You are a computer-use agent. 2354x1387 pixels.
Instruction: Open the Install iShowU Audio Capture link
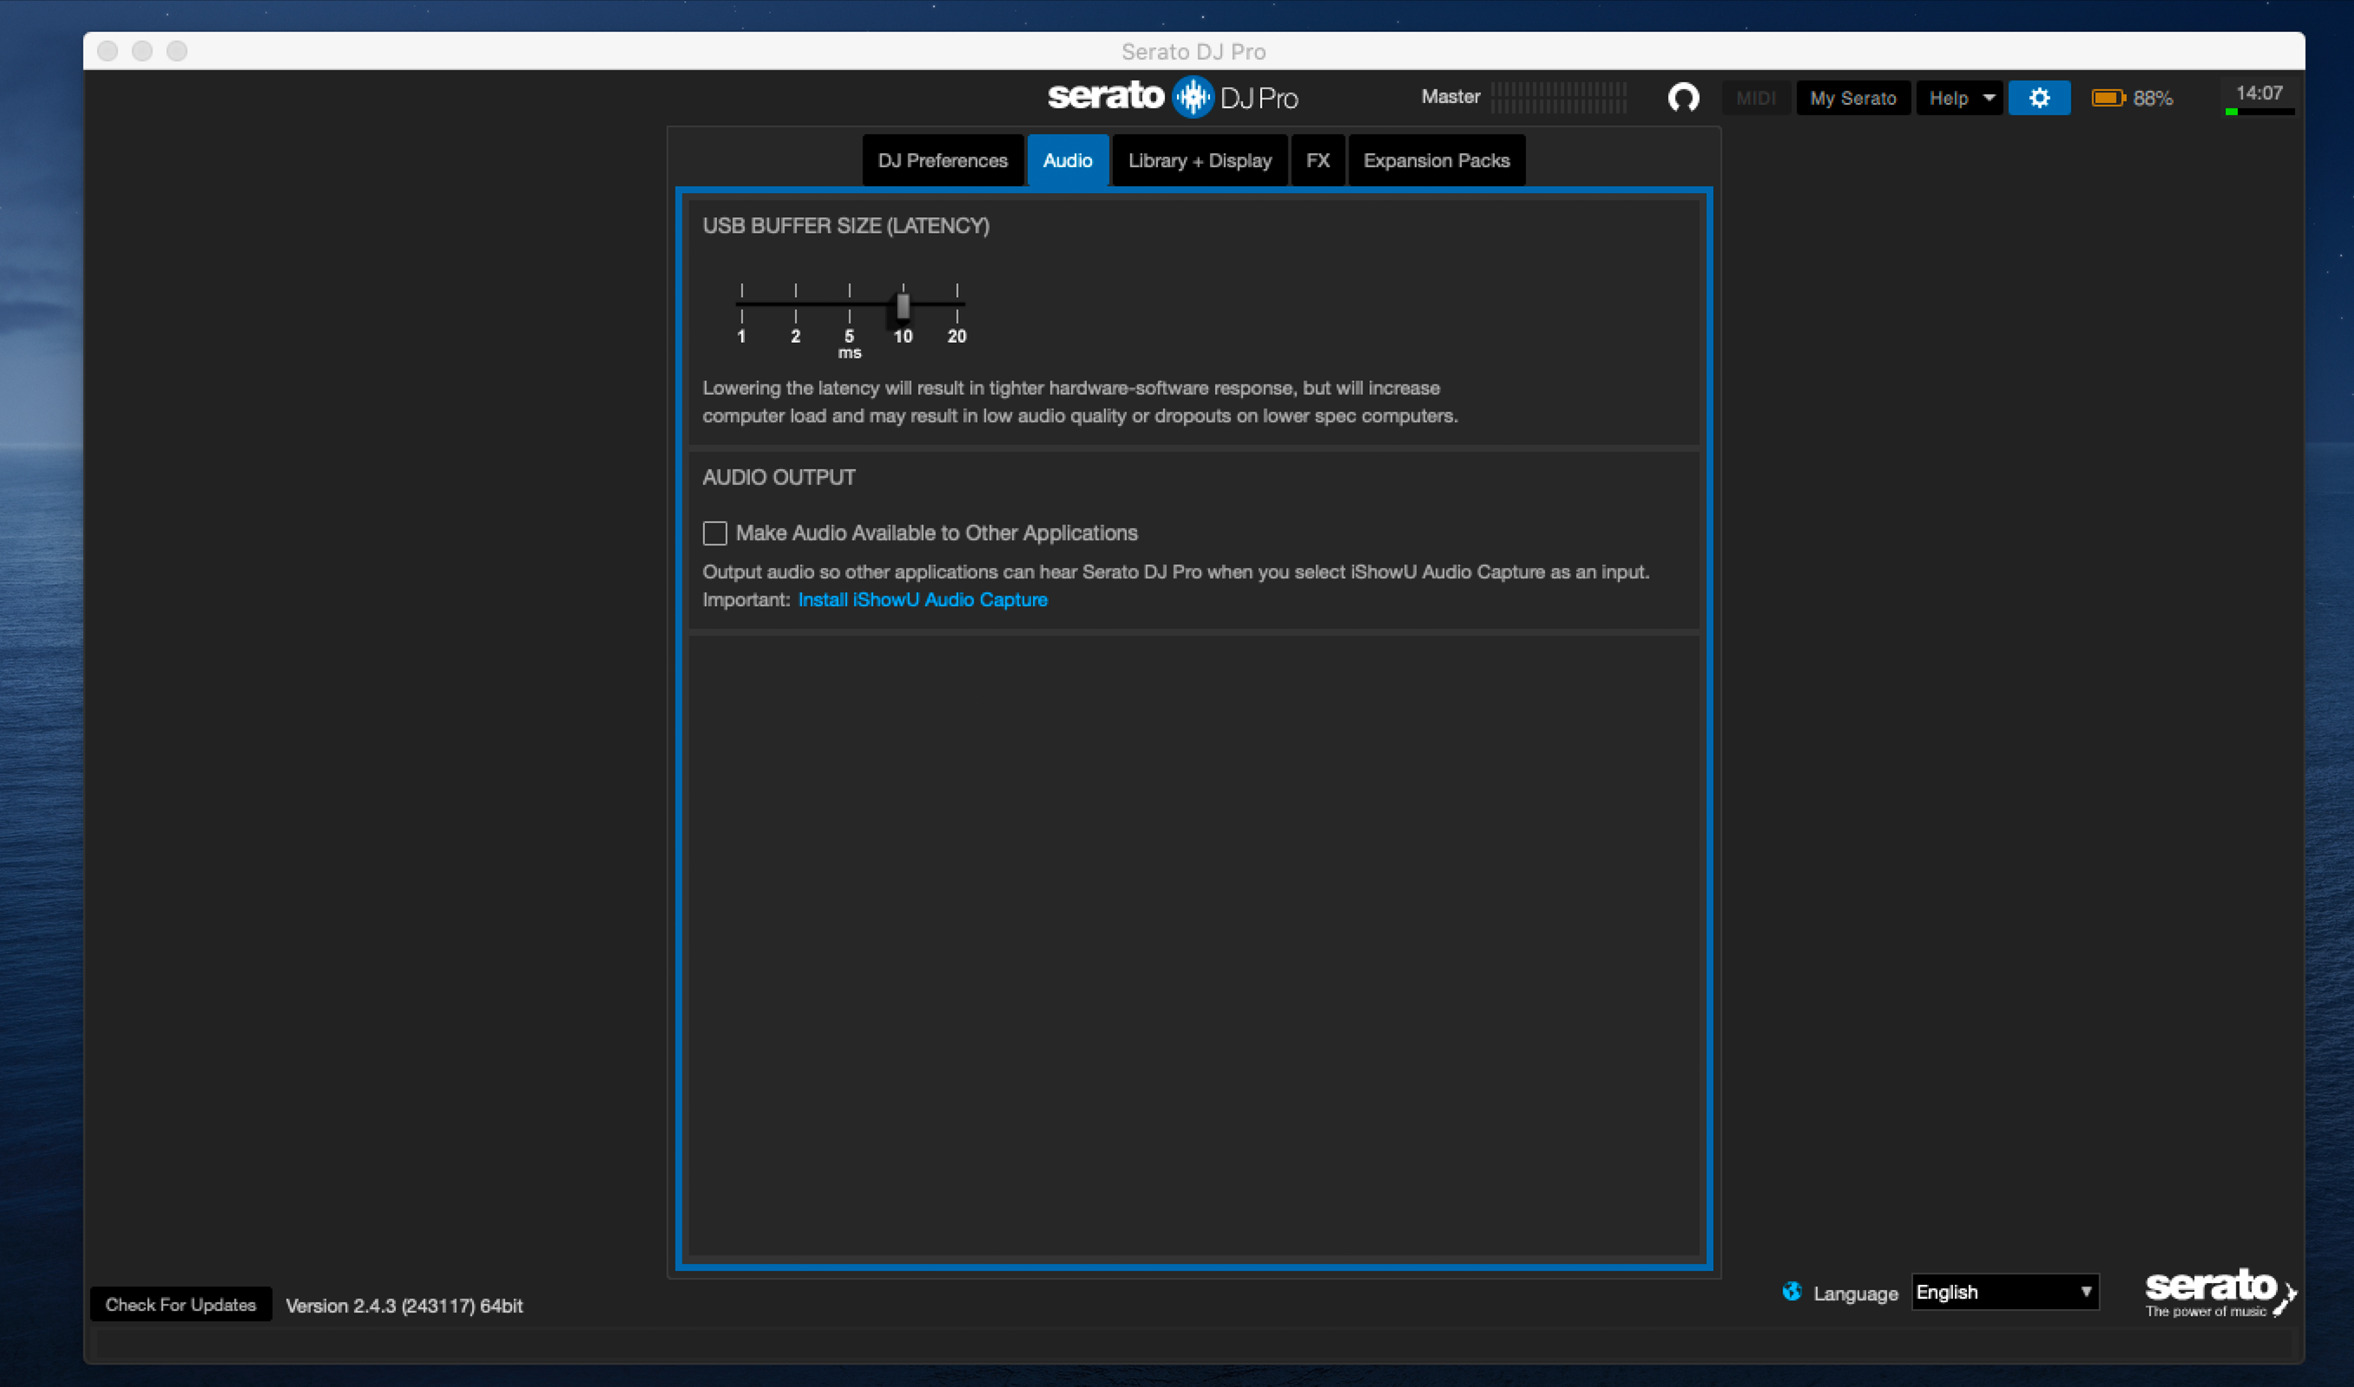pyautogui.click(x=922, y=600)
